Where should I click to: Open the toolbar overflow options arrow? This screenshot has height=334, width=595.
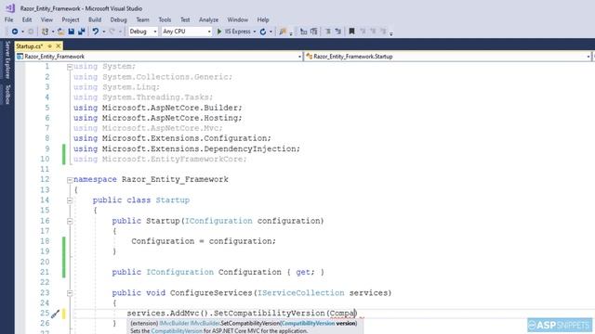[391, 33]
